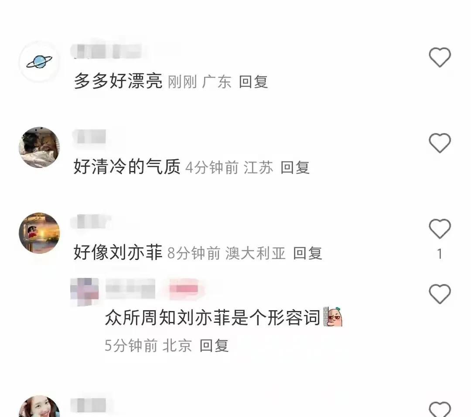
Task: Like the comment 好清冷的气质
Action: [440, 143]
